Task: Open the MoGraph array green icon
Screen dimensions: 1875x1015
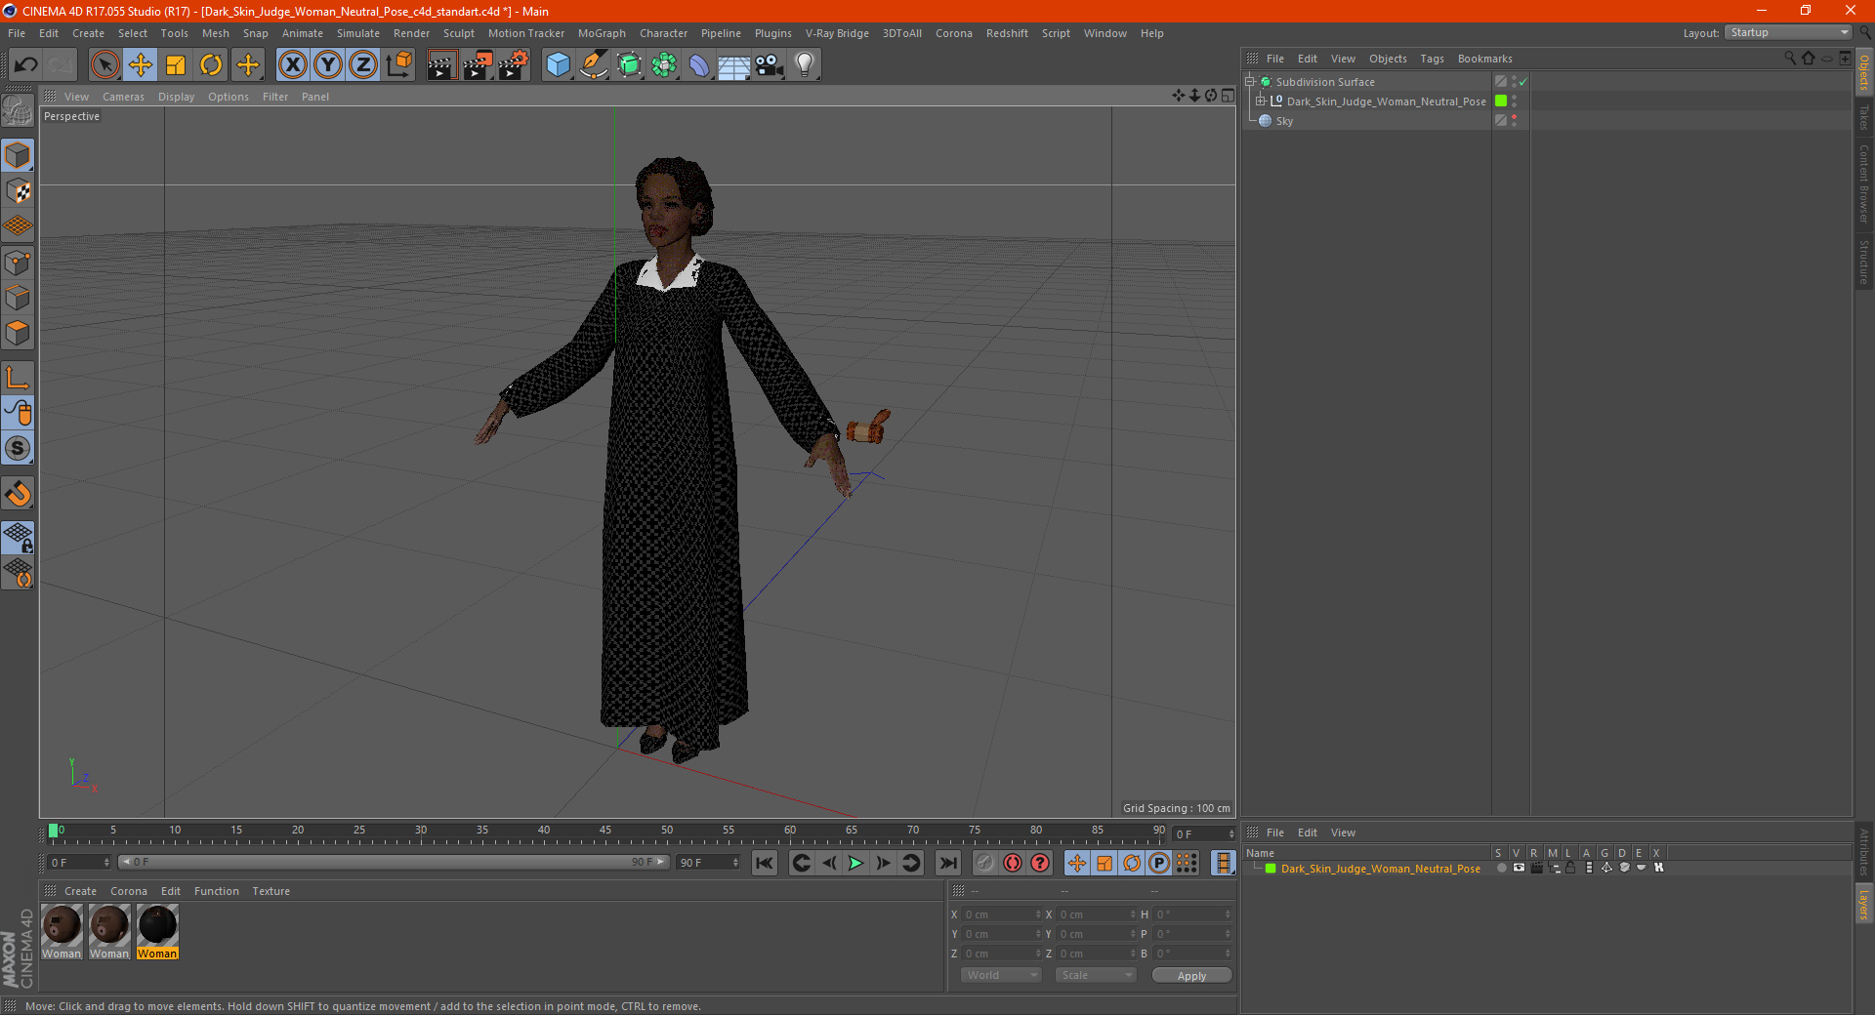Action: (664, 65)
